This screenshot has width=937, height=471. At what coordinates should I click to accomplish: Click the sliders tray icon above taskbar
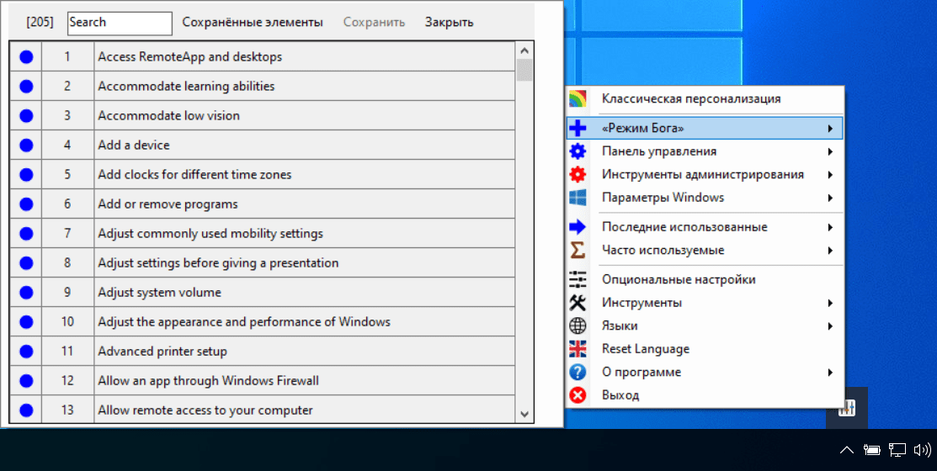tap(847, 408)
